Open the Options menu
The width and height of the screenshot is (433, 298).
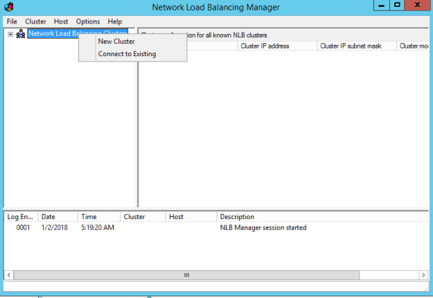tap(88, 21)
